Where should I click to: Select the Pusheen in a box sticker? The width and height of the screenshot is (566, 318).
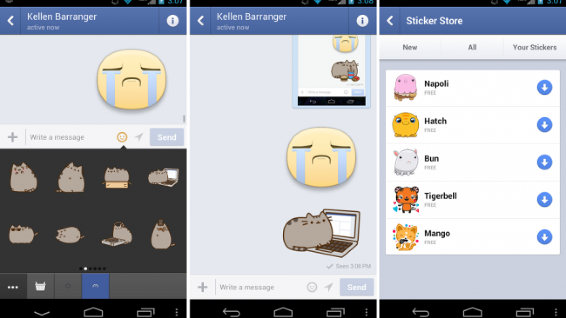[117, 177]
